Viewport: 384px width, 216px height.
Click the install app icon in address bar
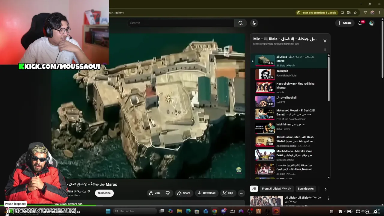[342, 13]
